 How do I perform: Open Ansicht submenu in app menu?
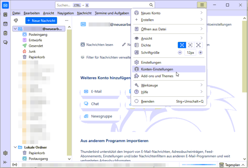click(169, 38)
